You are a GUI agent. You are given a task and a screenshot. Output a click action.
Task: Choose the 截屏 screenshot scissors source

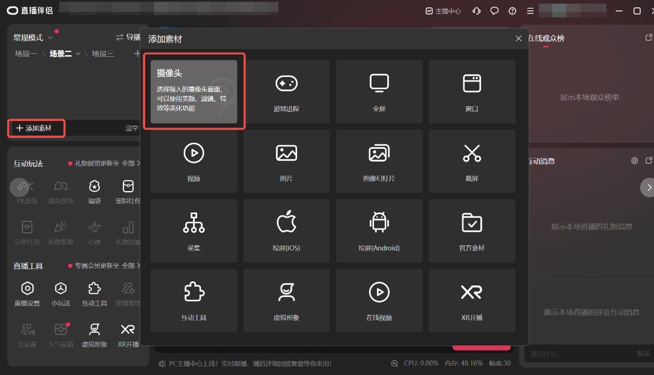pos(471,160)
